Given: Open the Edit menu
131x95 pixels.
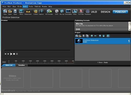Looking at the screenshot, I should [9, 7].
